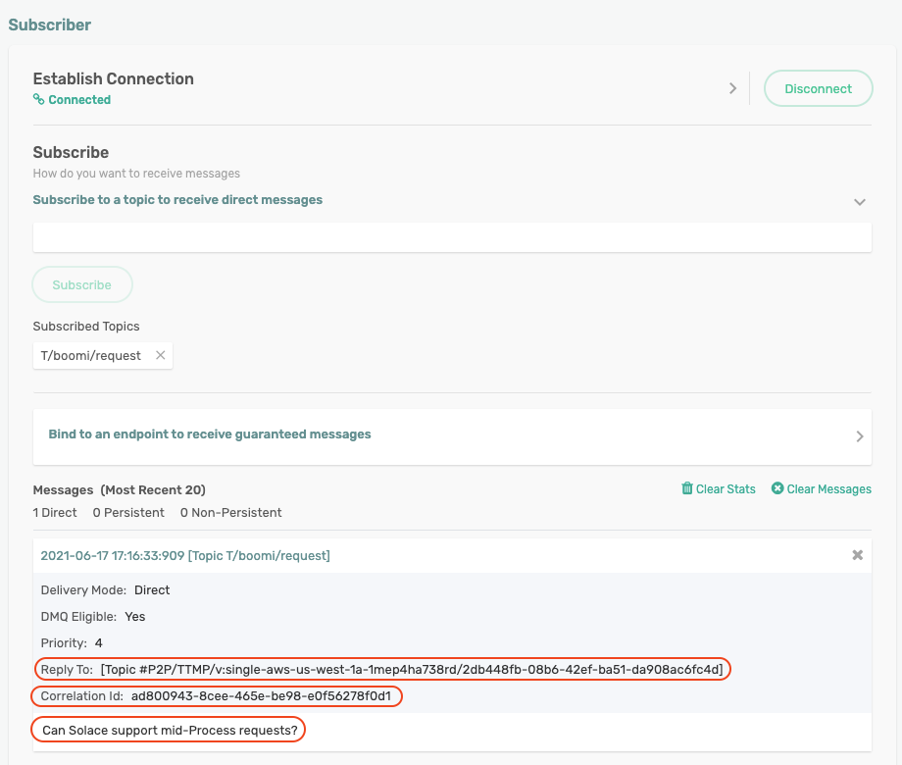Select the T/boomi/request topic chip

tap(91, 355)
